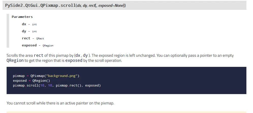Screen dimensions: 253x113
Task: Click the exposed = QRegion() code line
Action: click(x=31, y=81)
